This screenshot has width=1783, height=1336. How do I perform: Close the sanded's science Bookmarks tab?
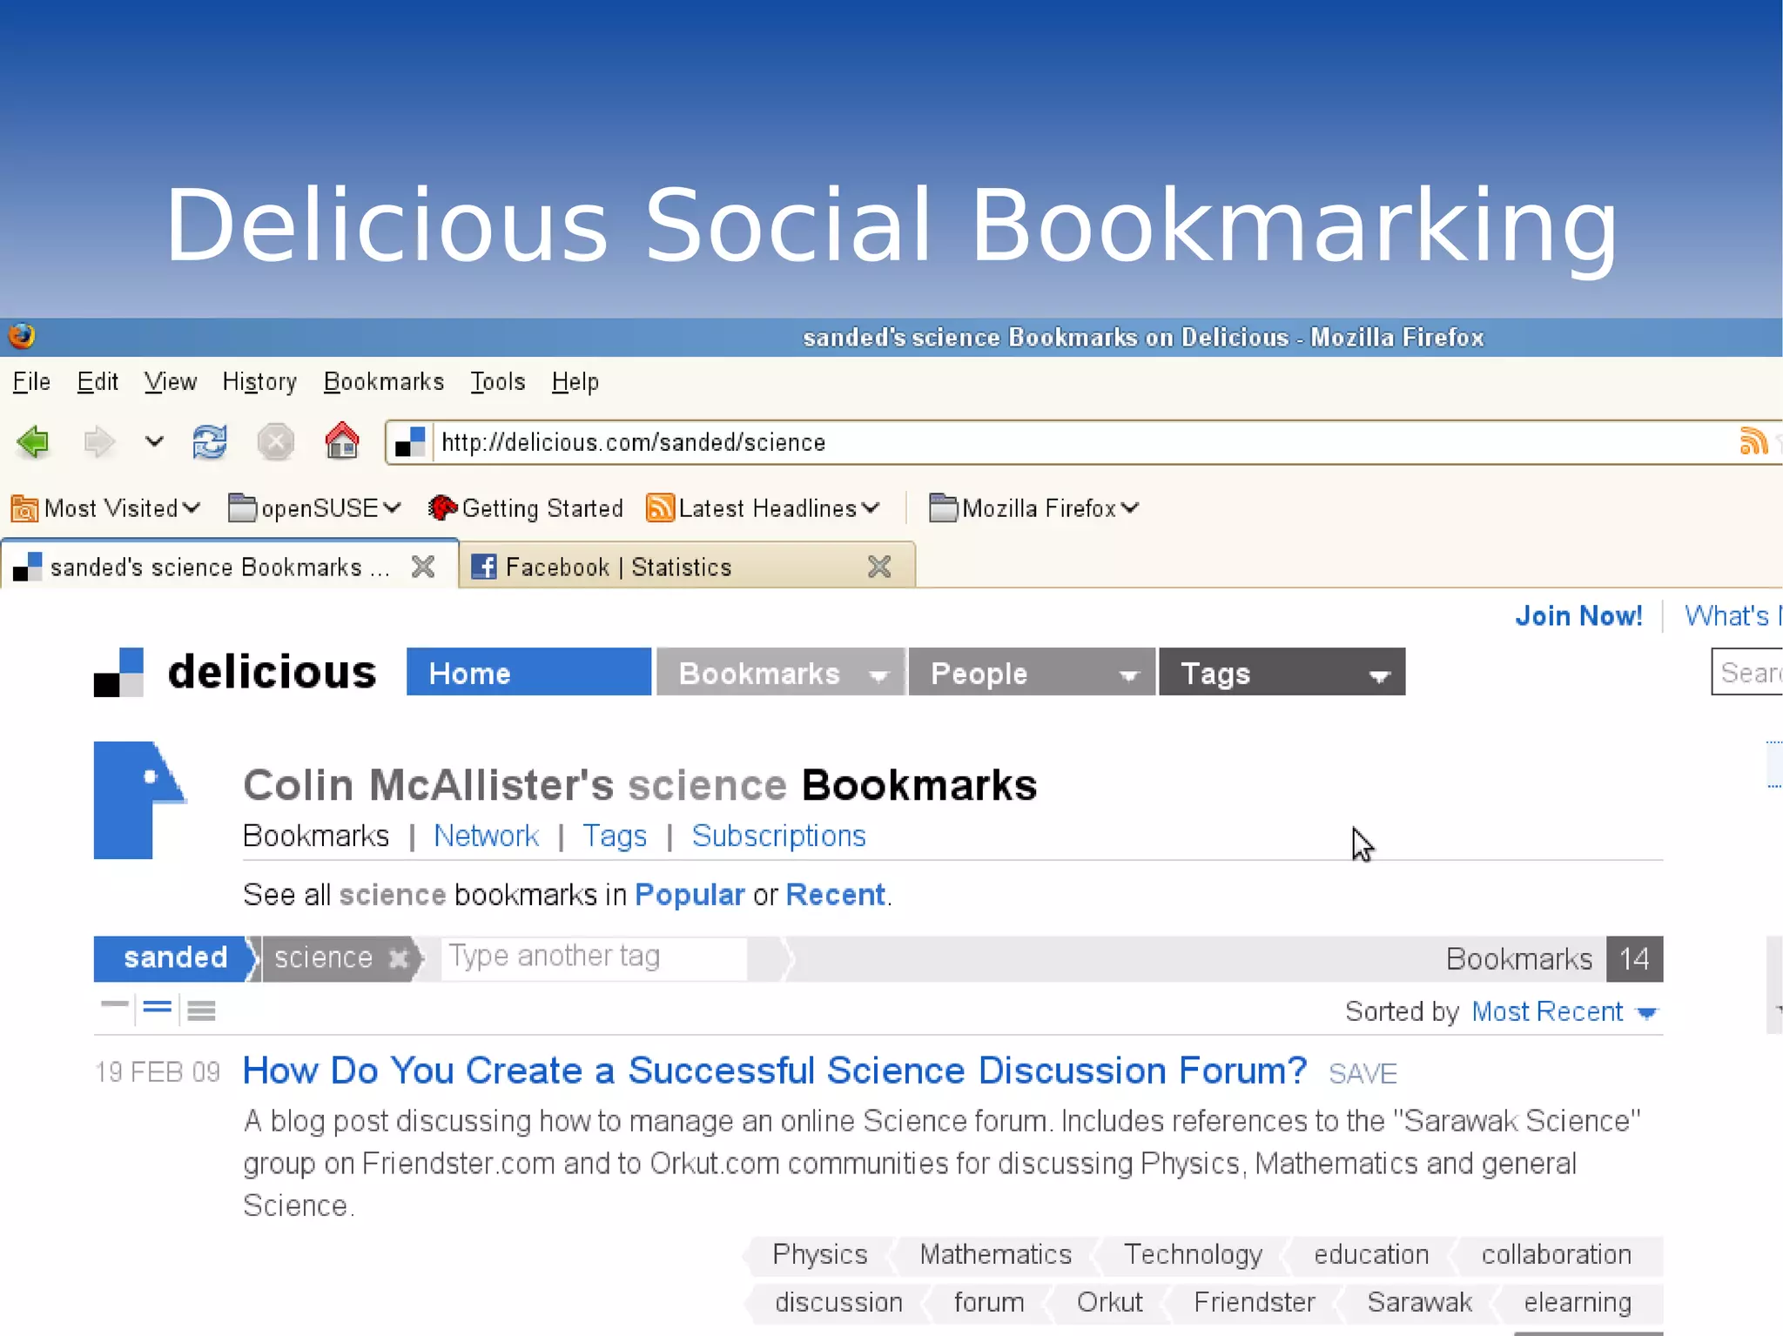coord(423,567)
